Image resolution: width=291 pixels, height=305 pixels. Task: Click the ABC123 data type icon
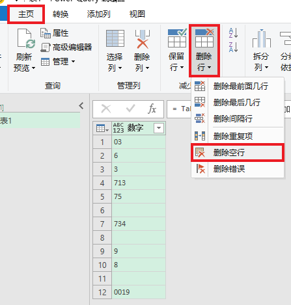[x=118, y=128]
